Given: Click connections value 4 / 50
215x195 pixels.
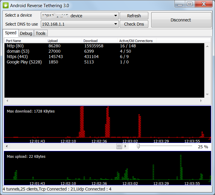Looking at the screenshot, I should click(x=125, y=51).
